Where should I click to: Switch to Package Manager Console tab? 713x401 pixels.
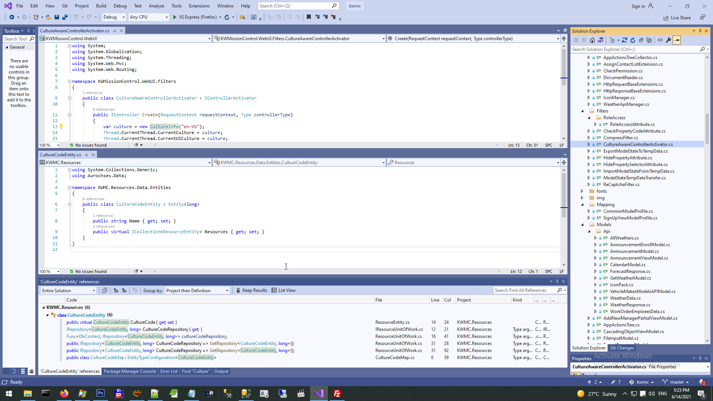pyautogui.click(x=130, y=371)
